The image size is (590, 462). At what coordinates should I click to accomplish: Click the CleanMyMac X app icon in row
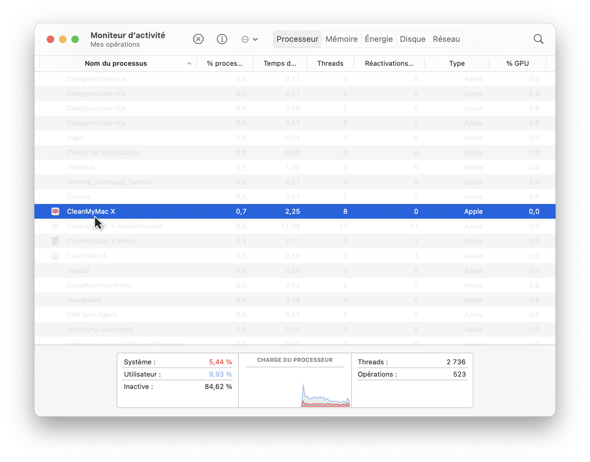tap(55, 211)
